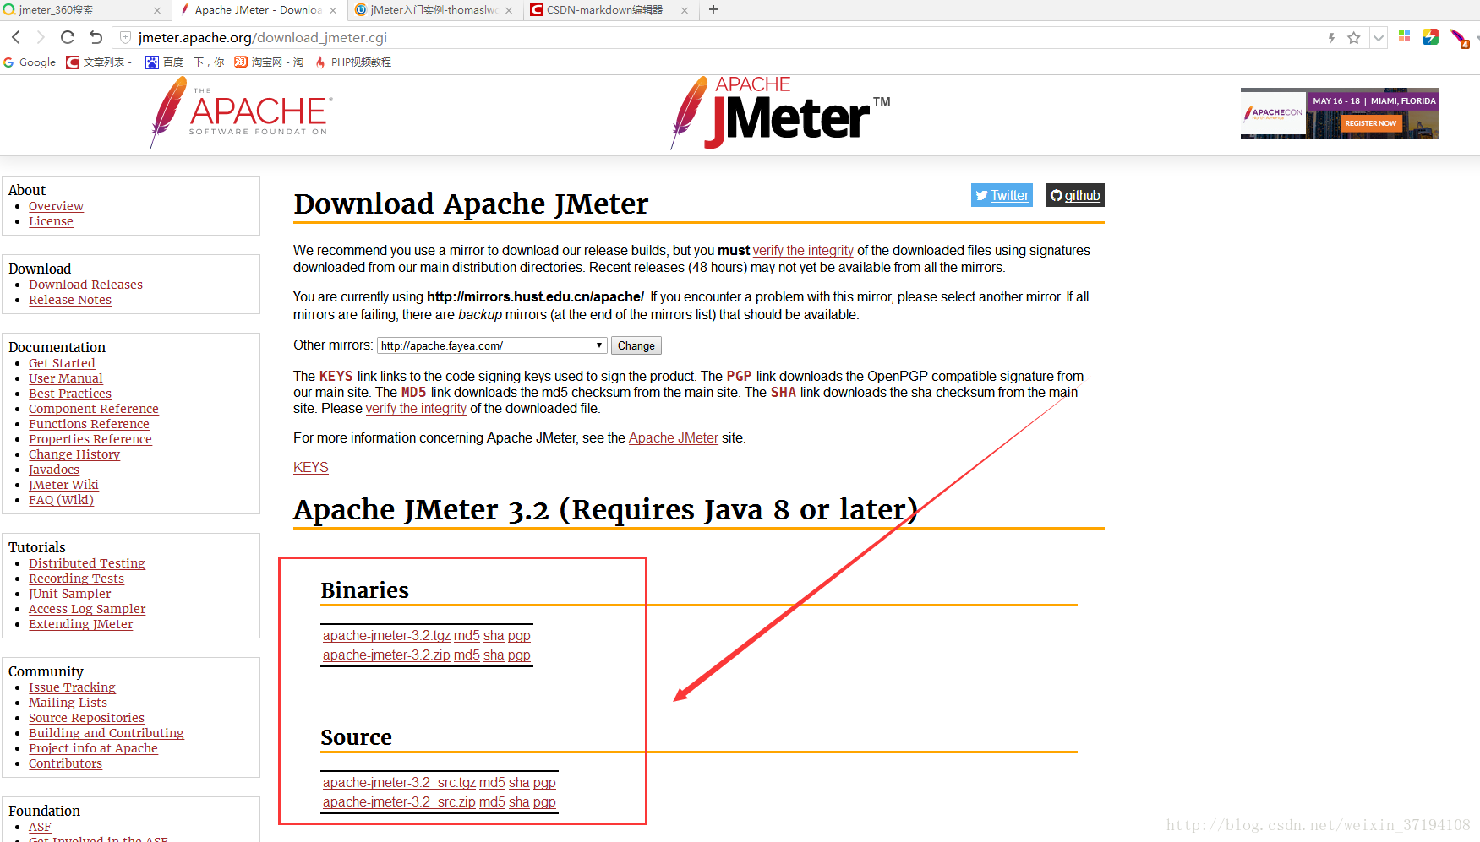The image size is (1480, 842).
Task: Click the Twitter button
Action: point(1002,195)
